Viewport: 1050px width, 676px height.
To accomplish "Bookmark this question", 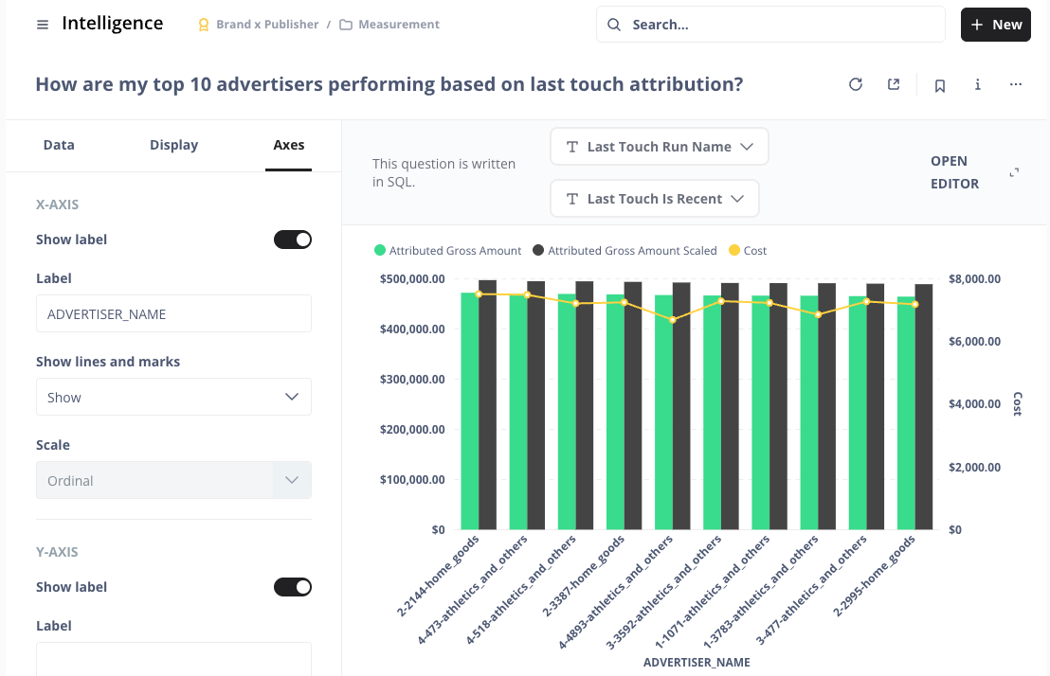I will pyautogui.click(x=940, y=85).
